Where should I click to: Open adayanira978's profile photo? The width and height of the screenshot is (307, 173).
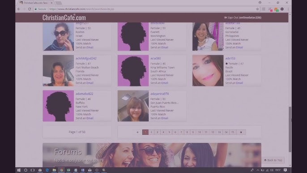(x=133, y=106)
